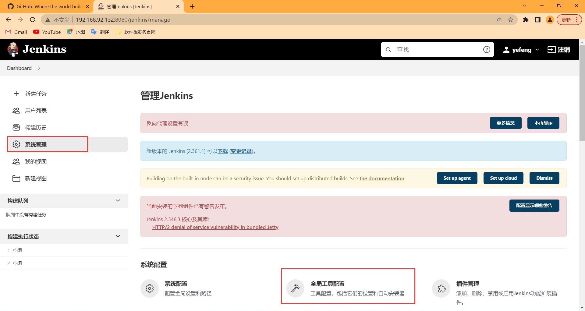585x311 pixels.
Task: Click the page vertical scrollbar thumb
Action: [582, 93]
